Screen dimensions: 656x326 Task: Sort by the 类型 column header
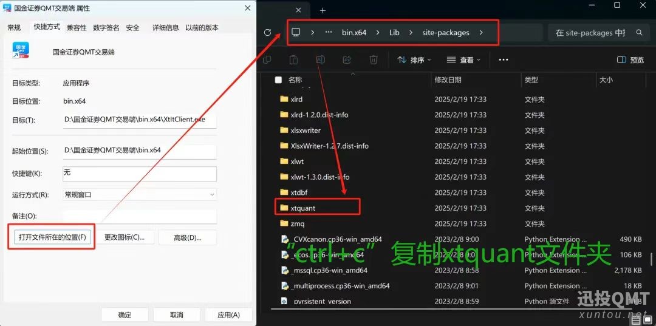pos(559,80)
